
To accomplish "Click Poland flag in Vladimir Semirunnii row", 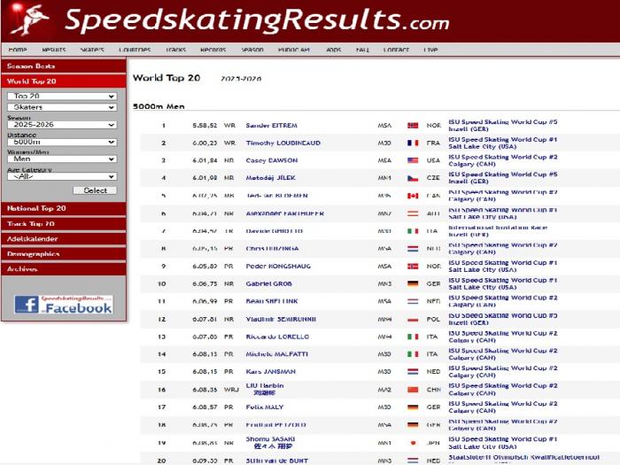I will click(413, 319).
